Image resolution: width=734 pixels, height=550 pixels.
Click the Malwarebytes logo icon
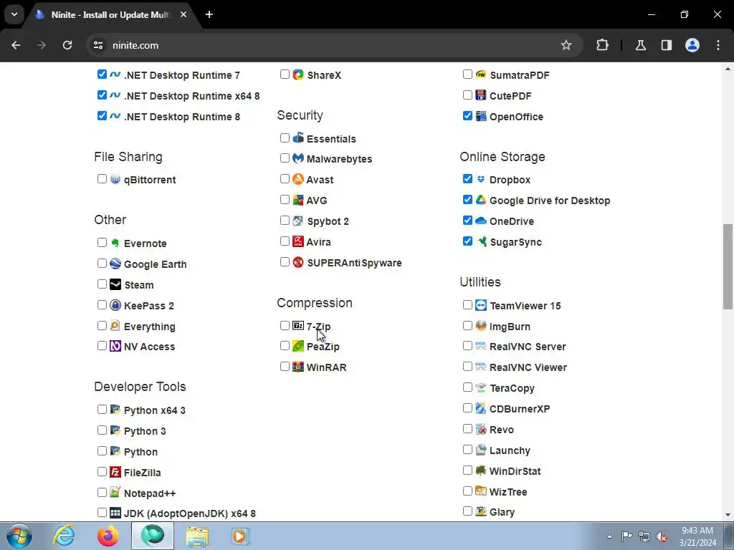[298, 158]
